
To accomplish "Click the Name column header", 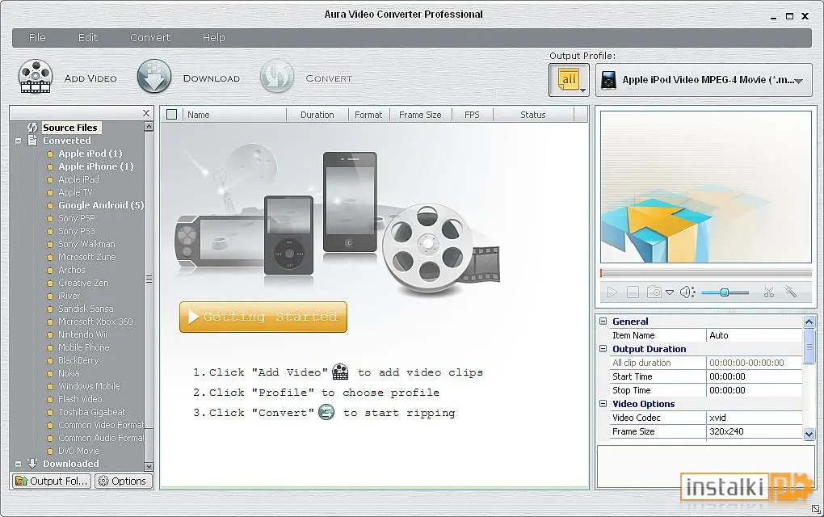I will tap(234, 115).
